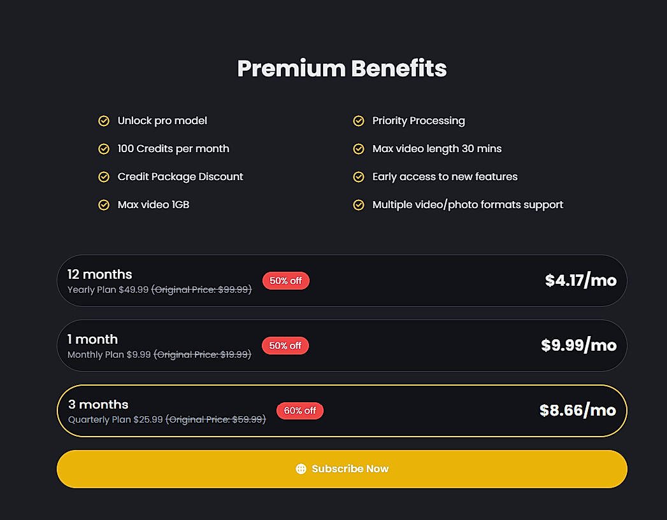Click the globe icon in the Subscribe Now button
The height and width of the screenshot is (520, 667).
(301, 469)
